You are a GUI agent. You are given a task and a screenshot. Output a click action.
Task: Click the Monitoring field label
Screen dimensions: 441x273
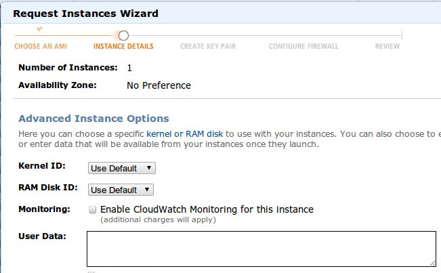pyautogui.click(x=44, y=209)
